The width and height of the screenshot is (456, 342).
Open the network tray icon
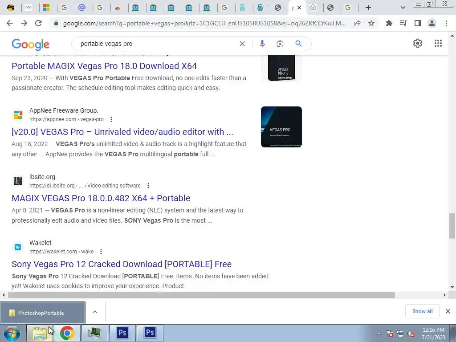(x=400, y=334)
